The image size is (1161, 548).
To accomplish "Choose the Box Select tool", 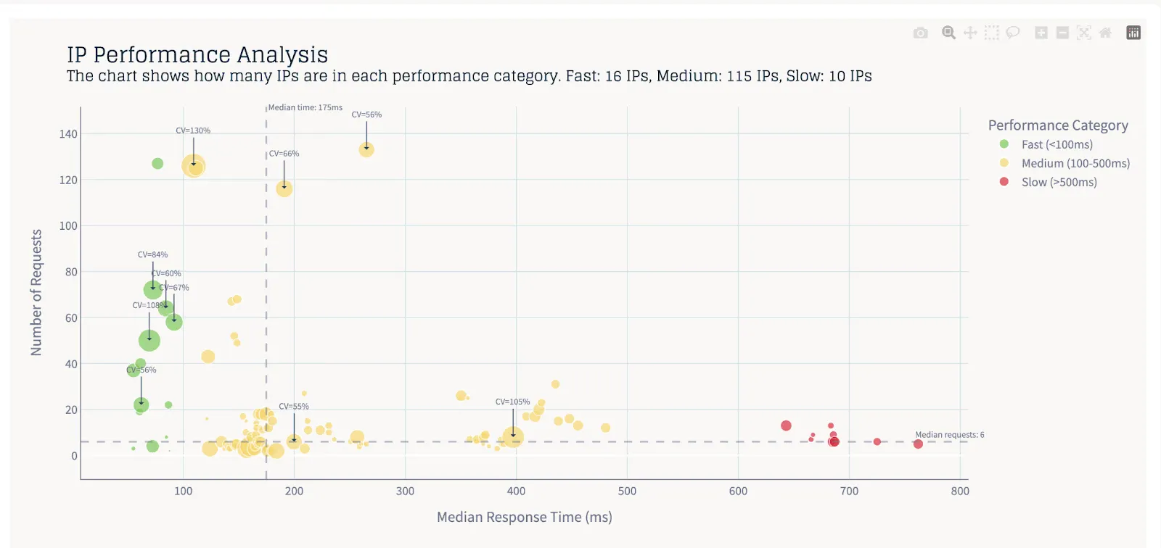I will click(992, 33).
